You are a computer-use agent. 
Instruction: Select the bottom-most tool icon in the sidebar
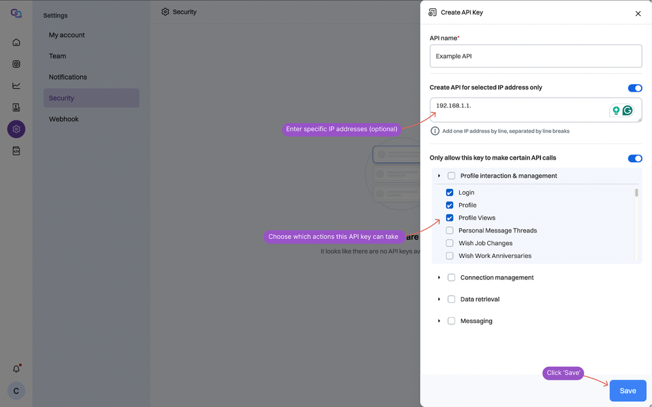coord(16,150)
